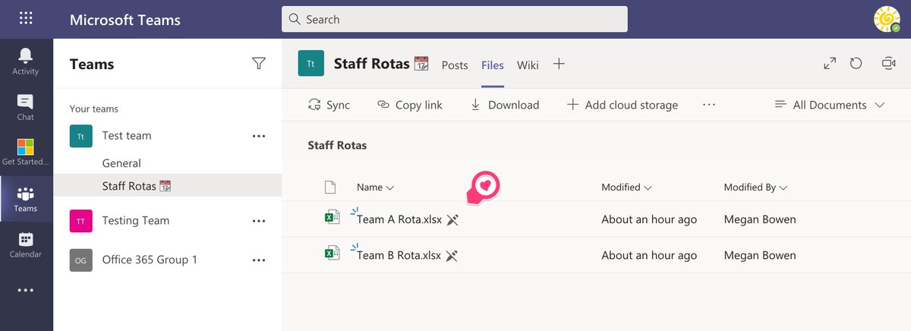
Task: Show more apps ellipsis in rail
Action: (x=26, y=290)
